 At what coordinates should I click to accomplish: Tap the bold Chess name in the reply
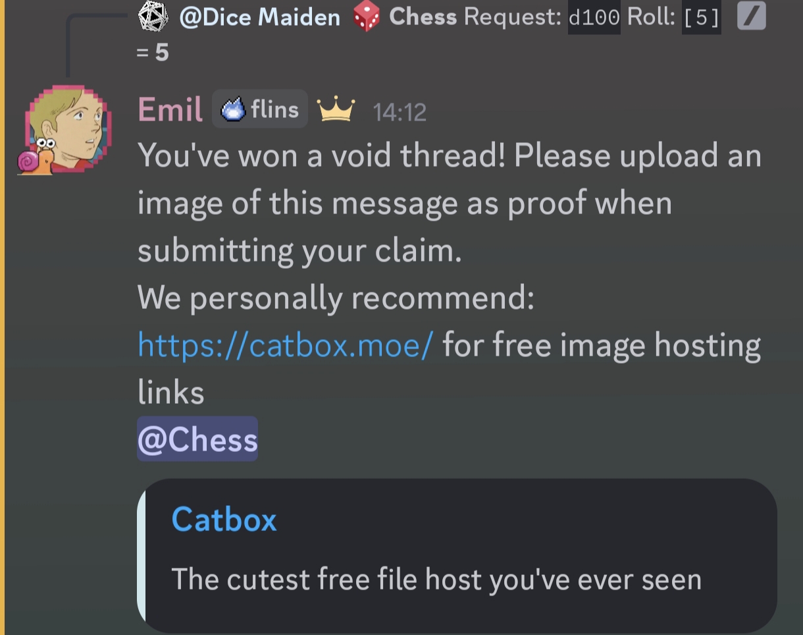pos(423,16)
